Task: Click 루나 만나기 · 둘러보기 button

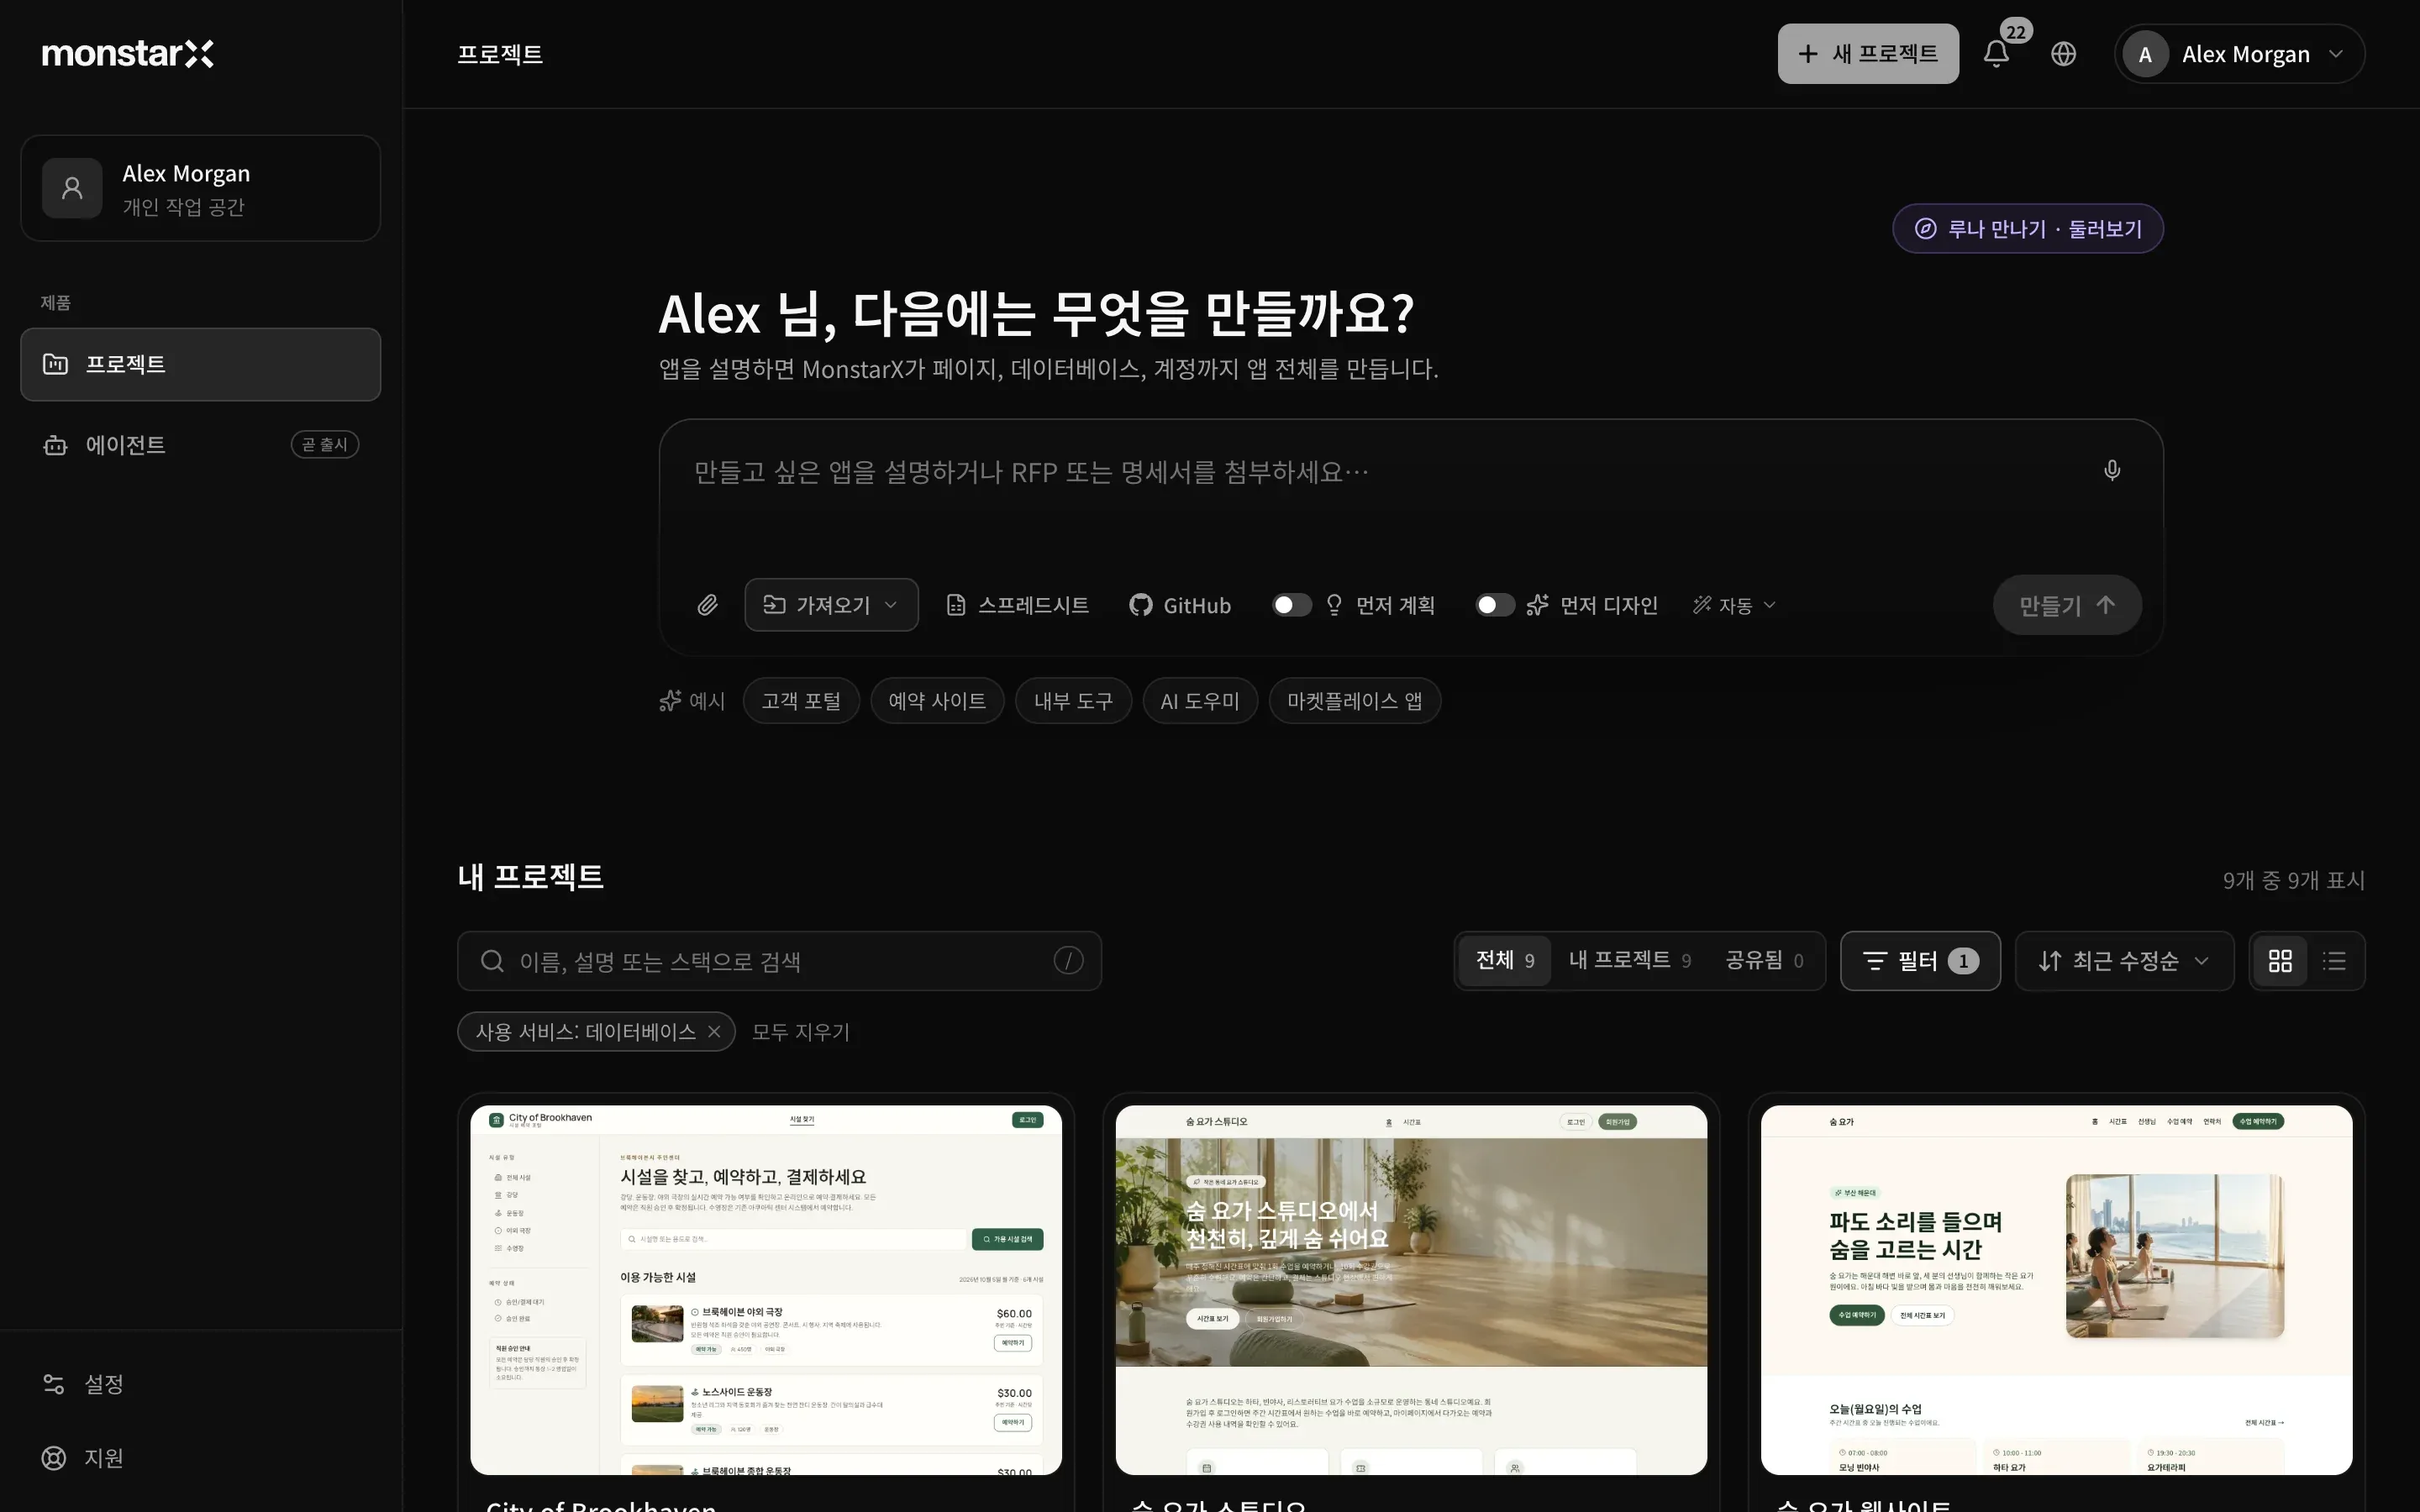Action: (2028, 229)
